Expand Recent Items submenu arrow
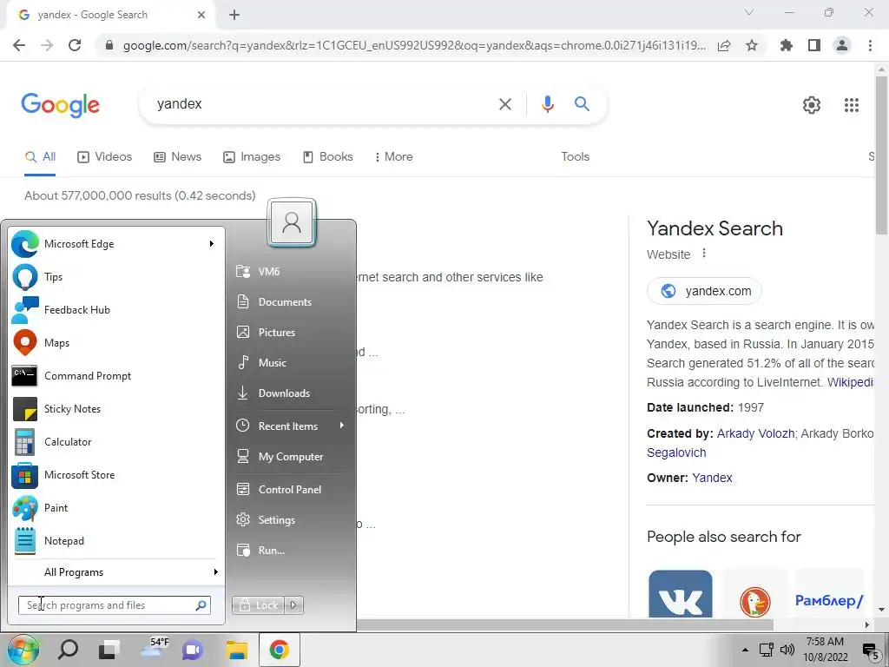889x667 pixels. (341, 426)
